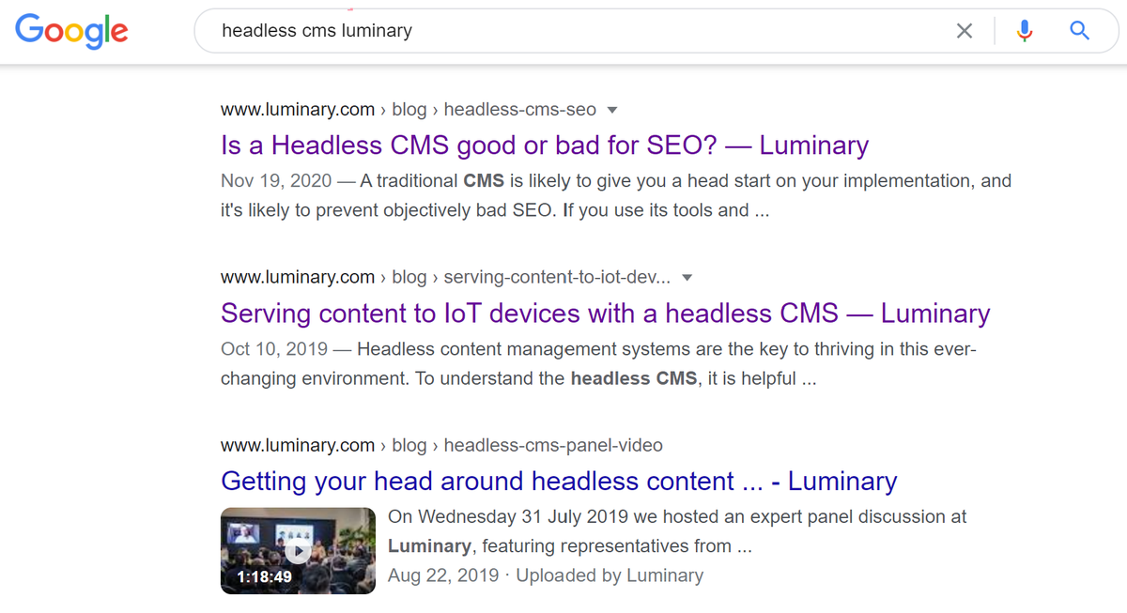Click the blog breadcrumb under the IoT result

(409, 277)
